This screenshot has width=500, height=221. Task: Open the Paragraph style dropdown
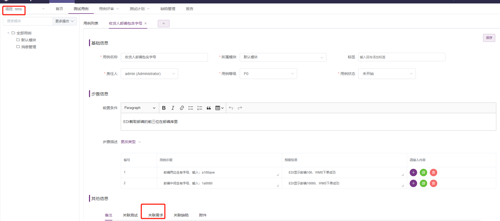point(140,108)
